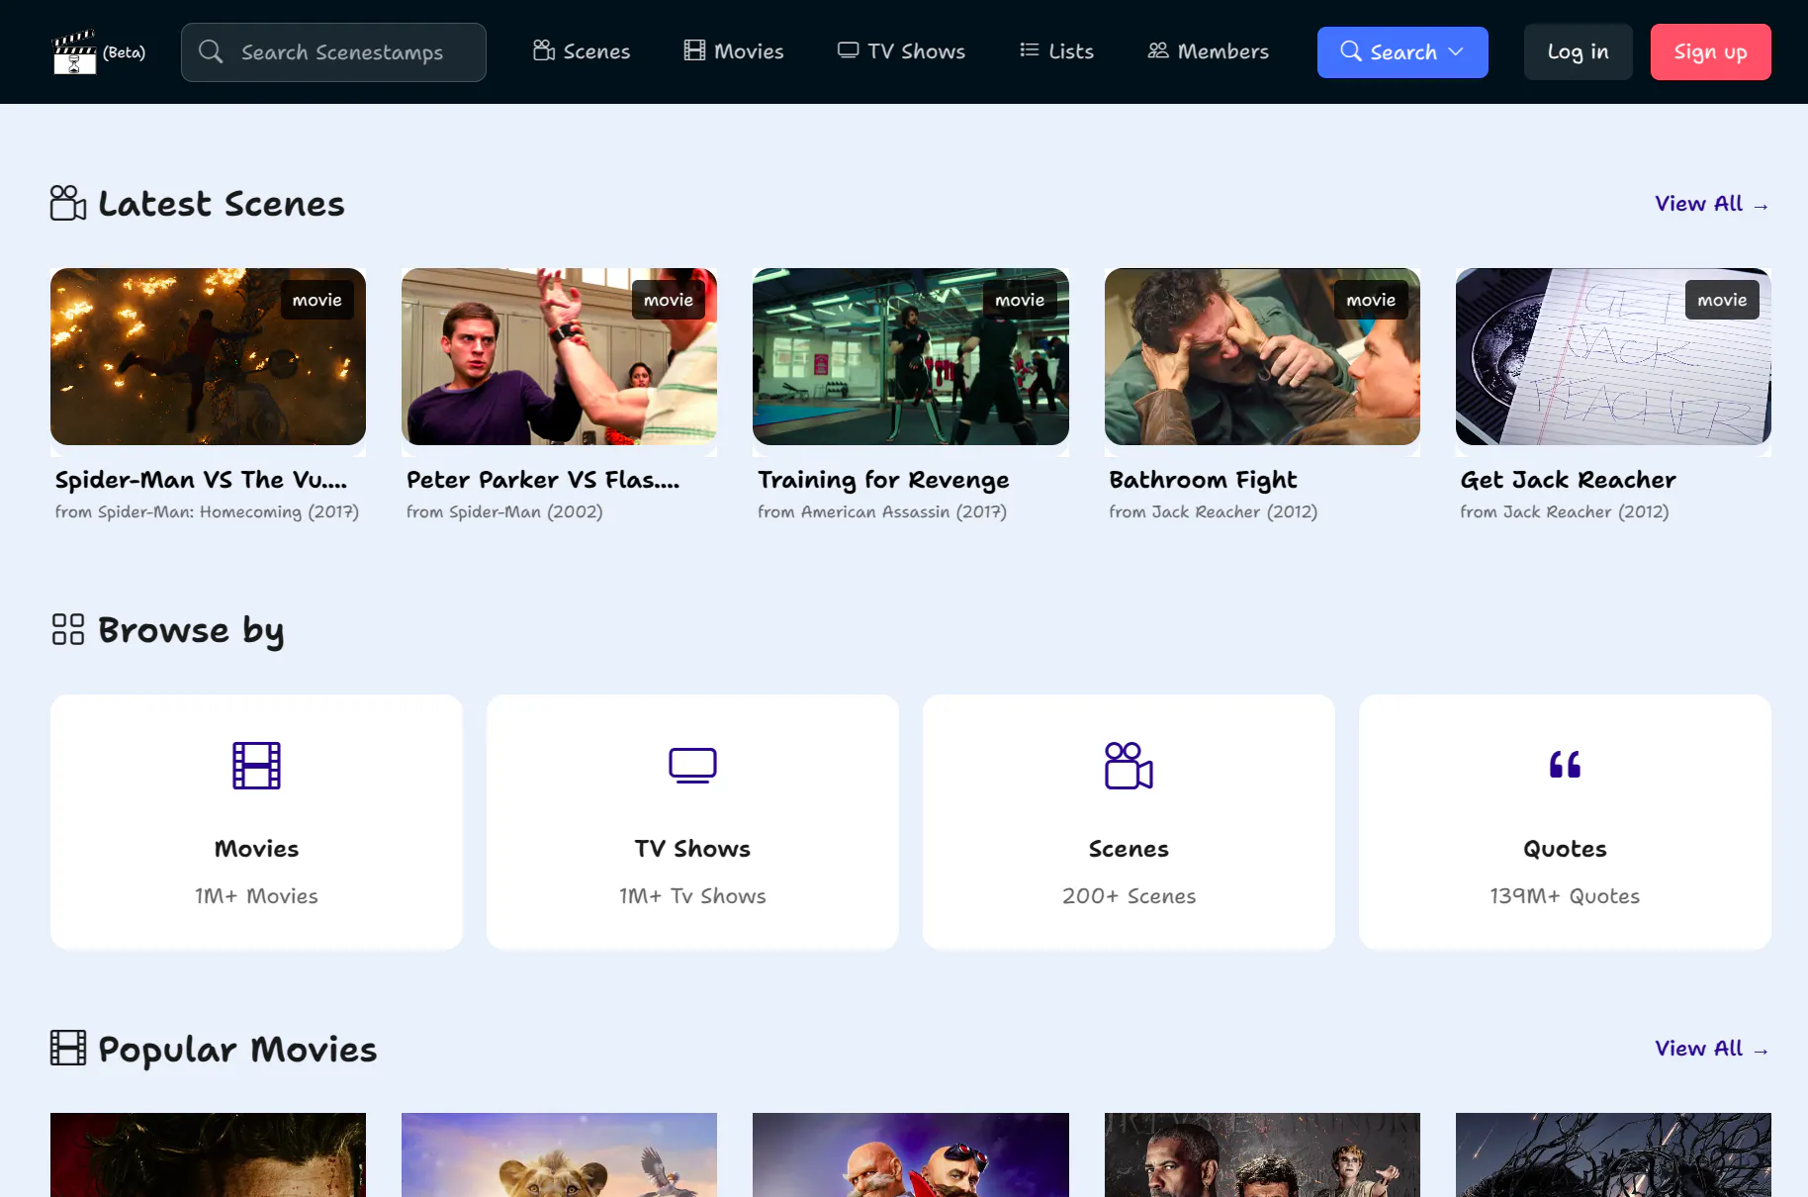The height and width of the screenshot is (1197, 1808).
Task: Click the Sign up button
Action: tap(1710, 52)
